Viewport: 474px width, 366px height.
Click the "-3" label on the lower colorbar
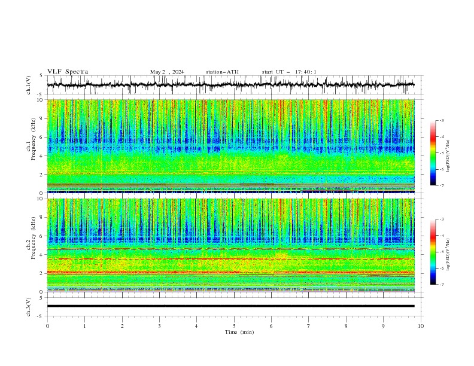(442, 219)
